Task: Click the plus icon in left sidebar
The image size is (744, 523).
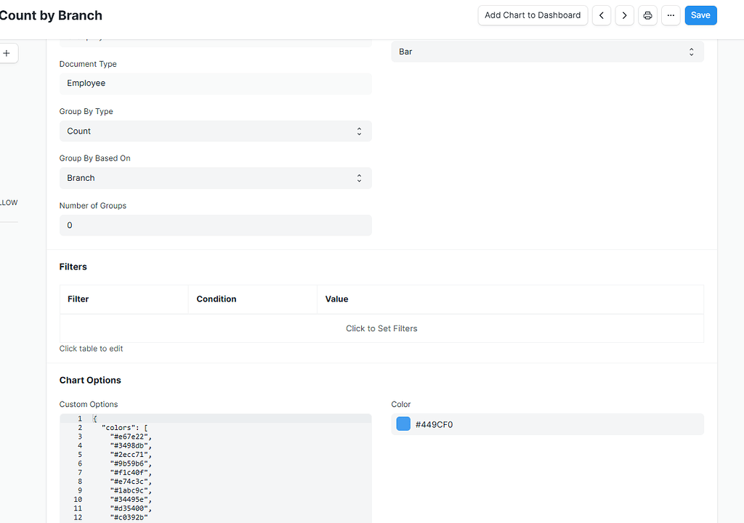Action: 7,53
